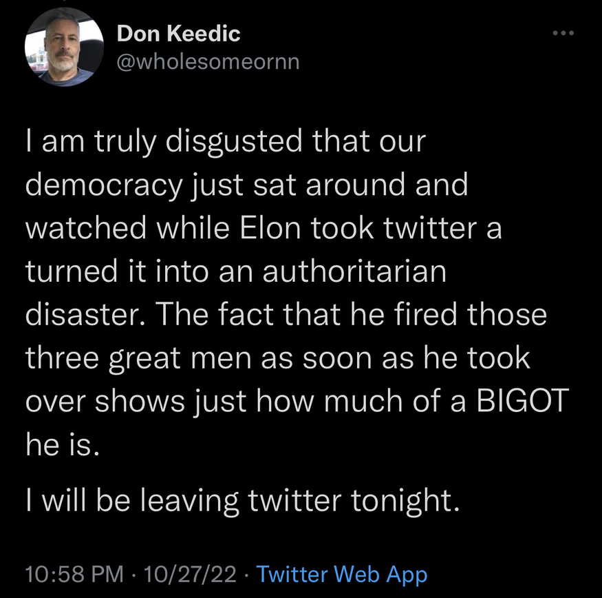Click the word disgusted in the first line
602x598 pixels.
(239, 142)
